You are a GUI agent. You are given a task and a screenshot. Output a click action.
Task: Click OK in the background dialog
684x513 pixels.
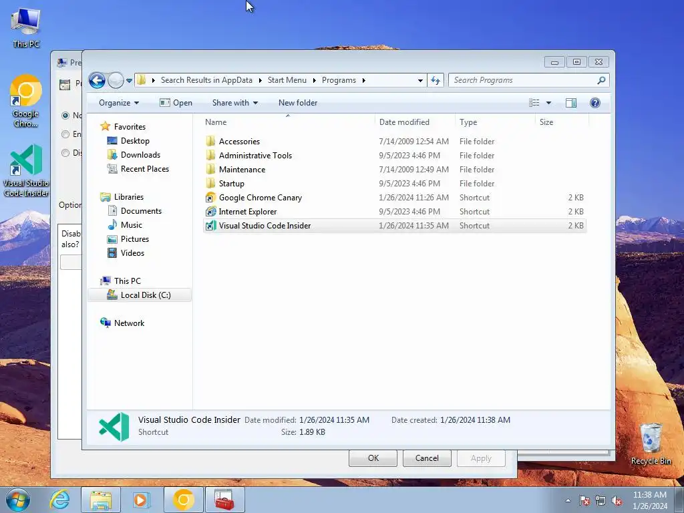pyautogui.click(x=373, y=458)
